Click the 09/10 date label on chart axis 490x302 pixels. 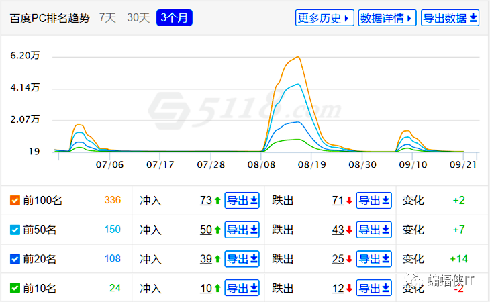tap(413, 164)
